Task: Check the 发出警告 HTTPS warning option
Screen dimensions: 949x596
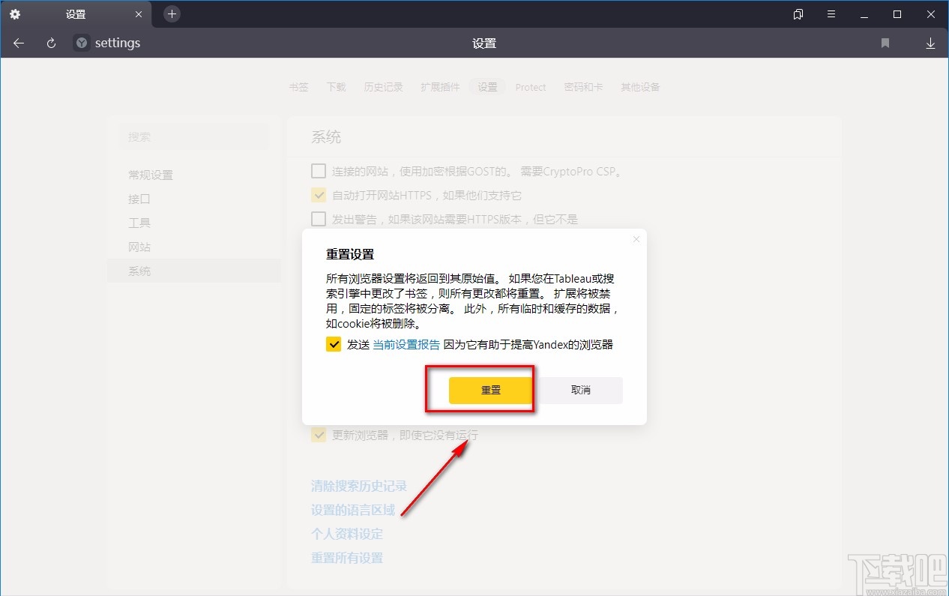Action: click(x=318, y=218)
